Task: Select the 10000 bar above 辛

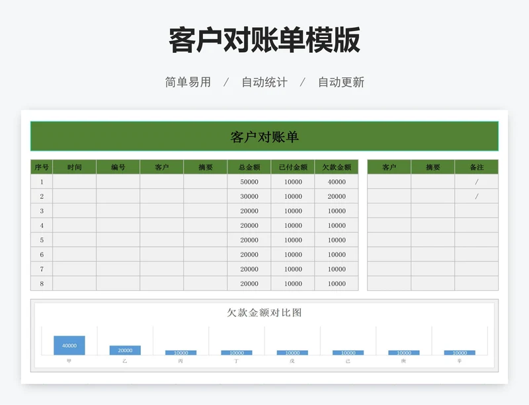Action: 460,353
